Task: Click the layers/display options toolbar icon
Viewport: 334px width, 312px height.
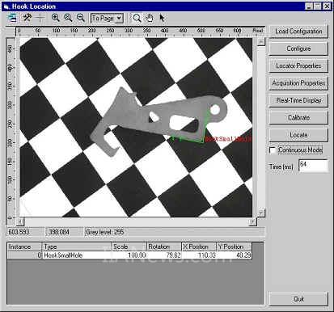Action: pos(12,18)
